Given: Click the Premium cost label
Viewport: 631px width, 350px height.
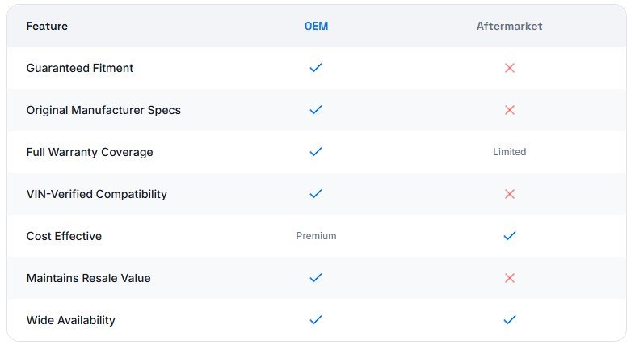Looking at the screenshot, I should pyautogui.click(x=316, y=236).
